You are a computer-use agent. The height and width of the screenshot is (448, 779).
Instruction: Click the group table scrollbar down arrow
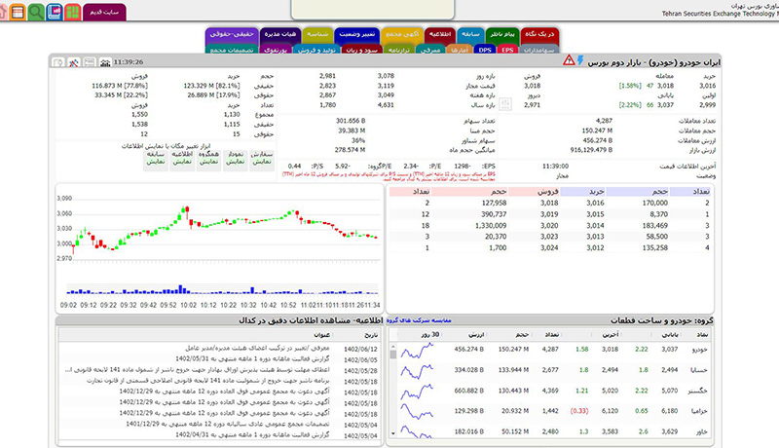pos(393,433)
